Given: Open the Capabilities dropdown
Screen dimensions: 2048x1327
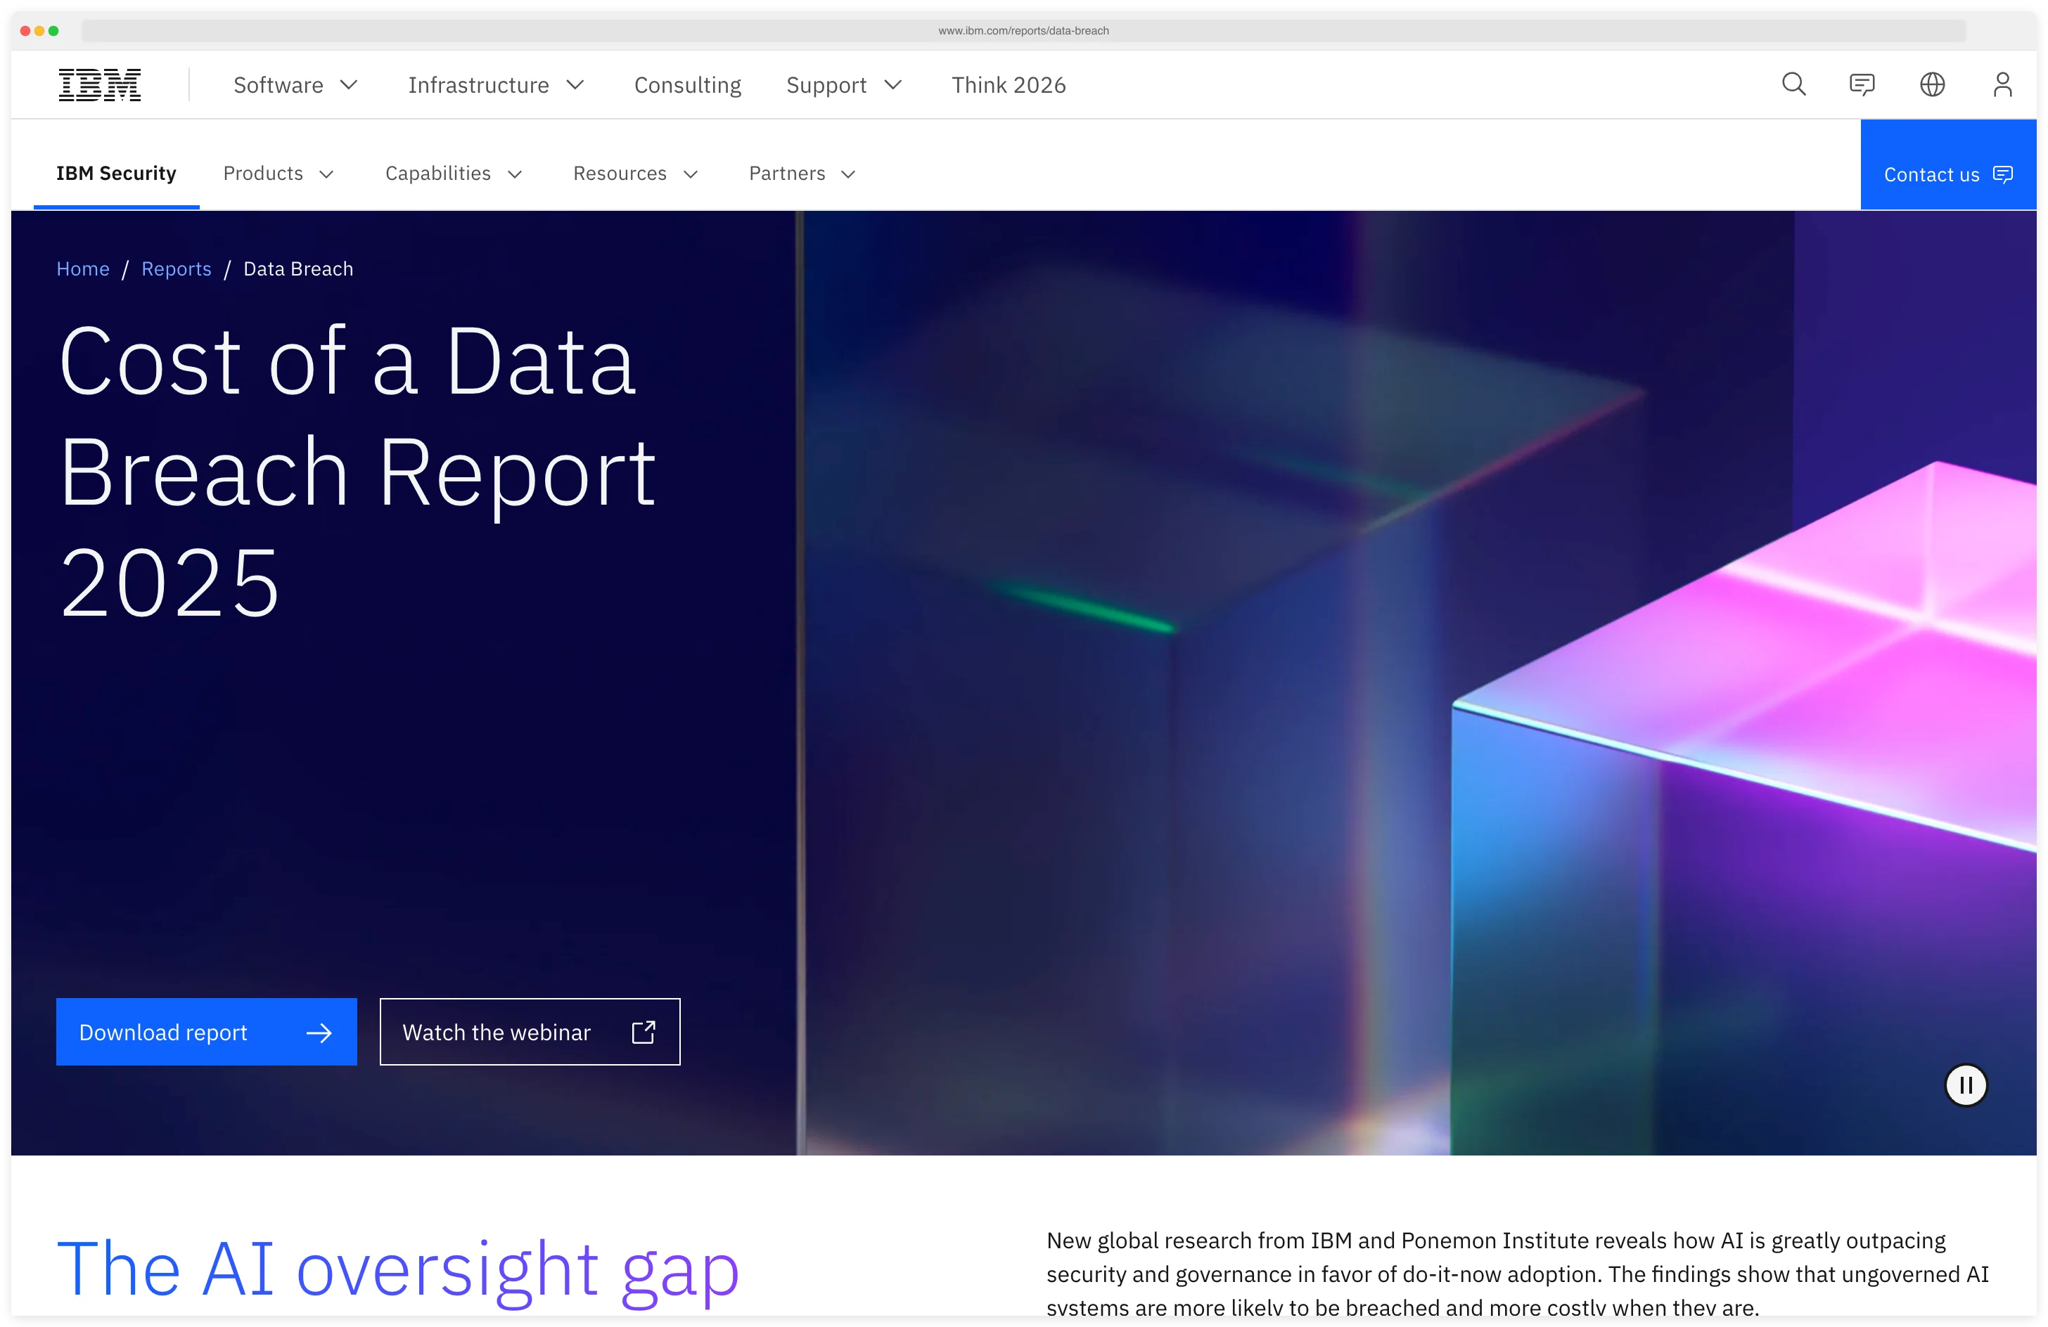Looking at the screenshot, I should pyautogui.click(x=454, y=173).
